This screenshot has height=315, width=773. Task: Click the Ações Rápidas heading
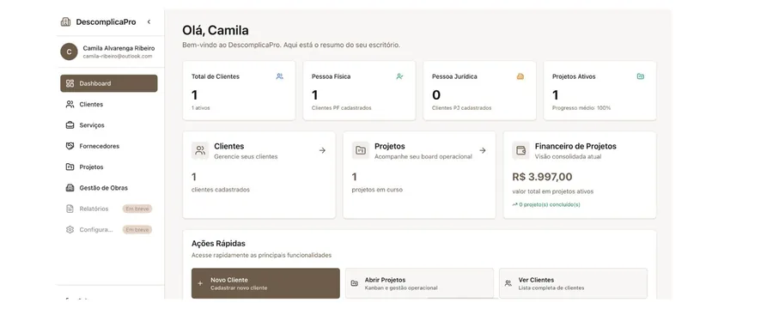click(218, 244)
